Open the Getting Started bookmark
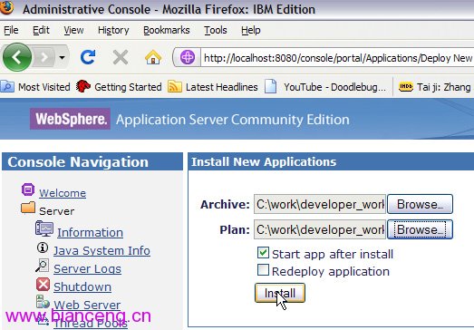The height and width of the screenshot is (330, 474). pyautogui.click(x=119, y=87)
